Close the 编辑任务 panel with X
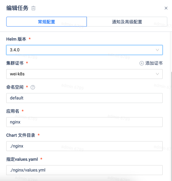This screenshot has height=181, width=172. tap(166, 8)
